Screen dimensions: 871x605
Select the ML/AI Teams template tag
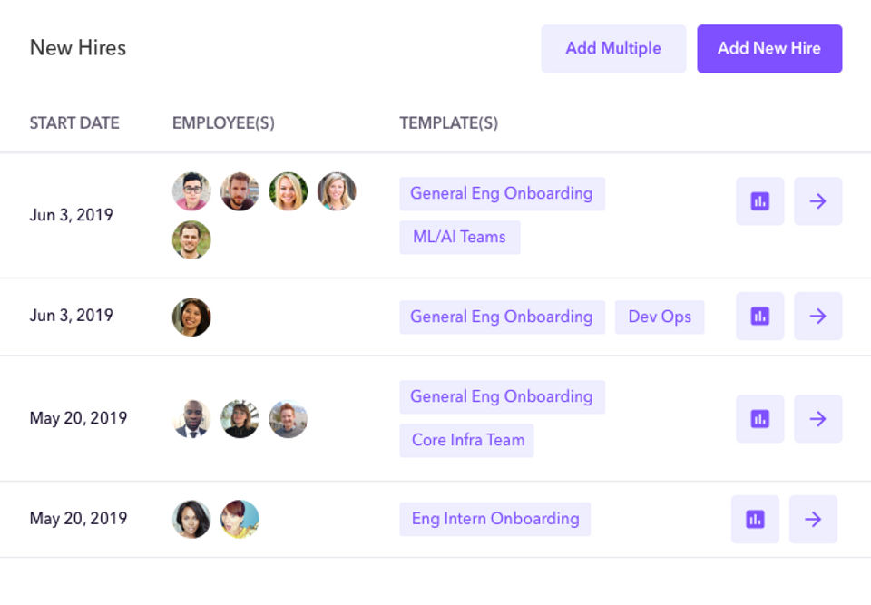pyautogui.click(x=459, y=238)
